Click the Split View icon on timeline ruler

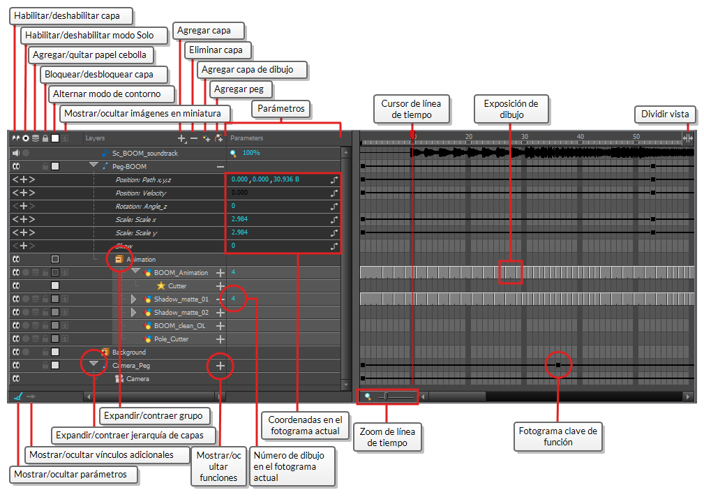688,138
